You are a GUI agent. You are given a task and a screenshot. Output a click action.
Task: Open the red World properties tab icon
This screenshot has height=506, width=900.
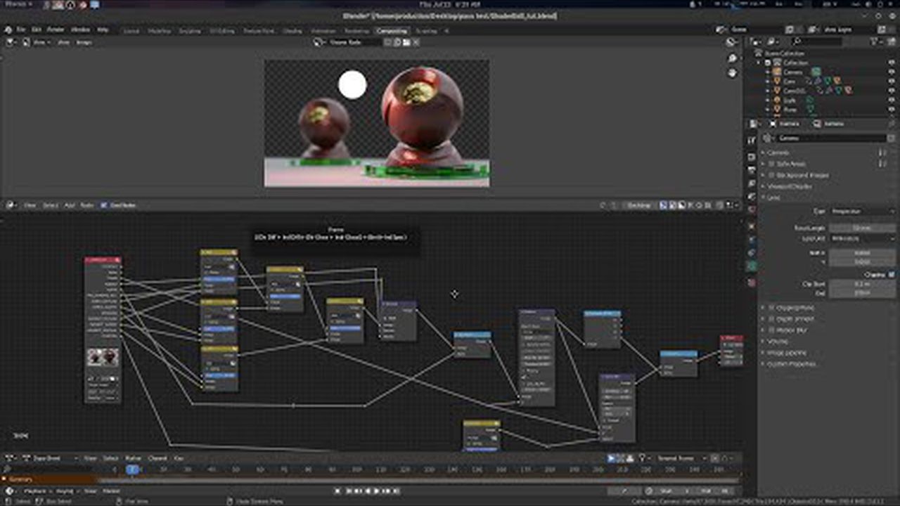click(752, 209)
